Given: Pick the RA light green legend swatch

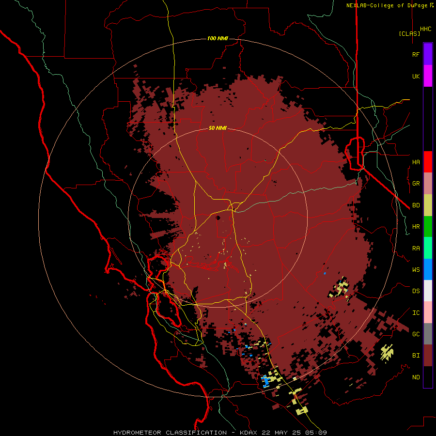Looking at the screenshot, I should (428, 248).
